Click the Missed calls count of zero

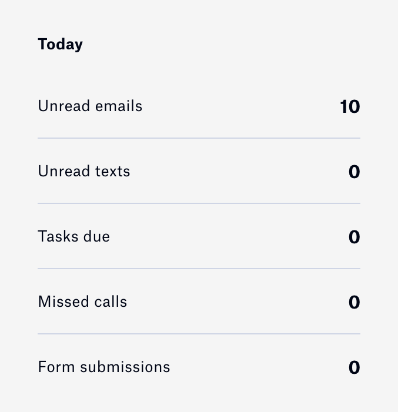(x=354, y=303)
